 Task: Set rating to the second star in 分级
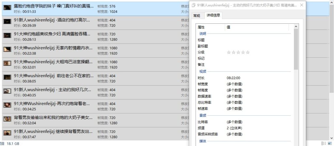coord(234,52)
